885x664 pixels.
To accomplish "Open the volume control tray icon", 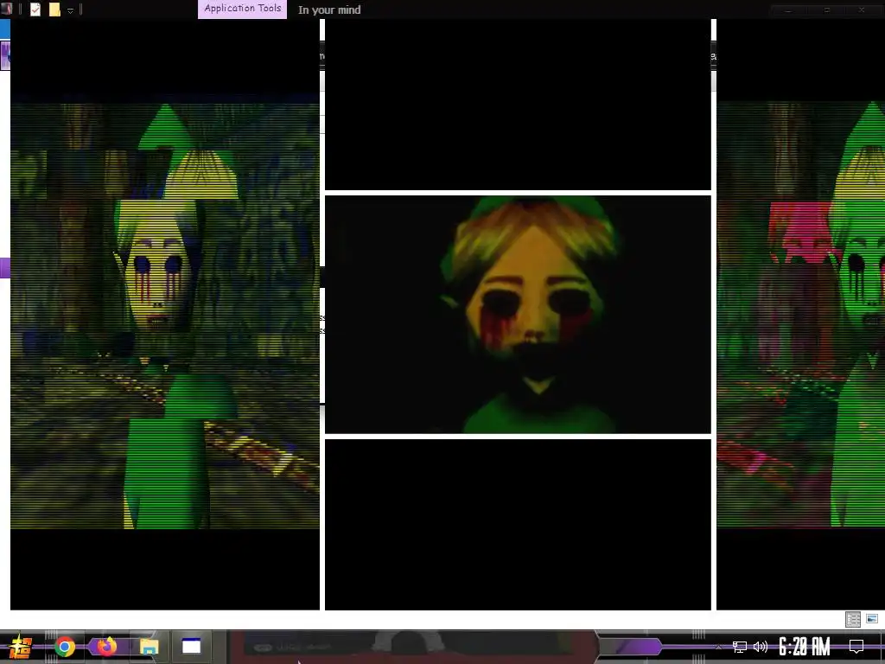I will click(x=761, y=647).
